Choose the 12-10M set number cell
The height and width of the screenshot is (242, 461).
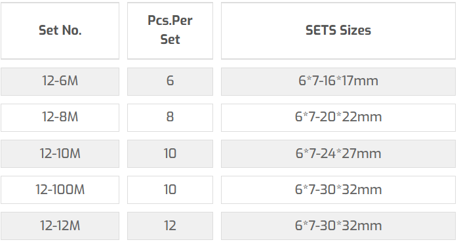coord(60,153)
